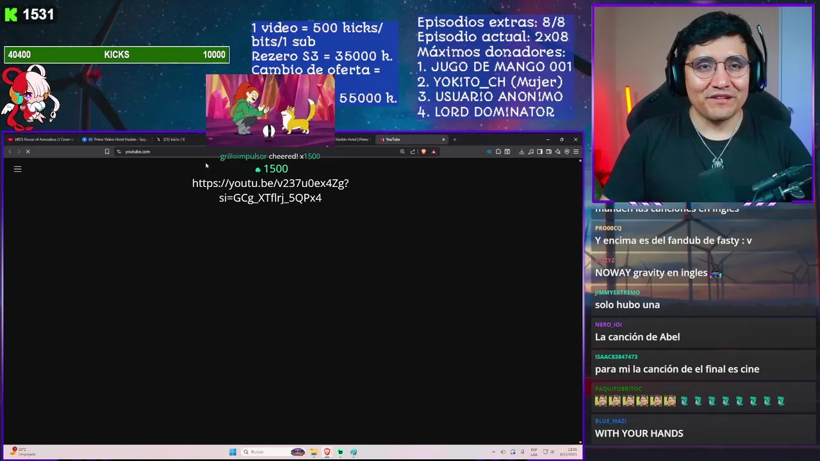Close the YouTube tab
The width and height of the screenshot is (820, 461).
(x=443, y=140)
